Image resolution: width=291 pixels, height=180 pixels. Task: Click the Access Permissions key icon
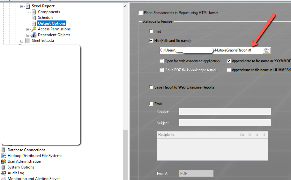[x=34, y=29]
